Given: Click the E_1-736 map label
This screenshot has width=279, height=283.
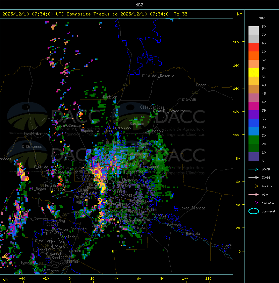Looking at the screenshot, I should (x=189, y=99).
